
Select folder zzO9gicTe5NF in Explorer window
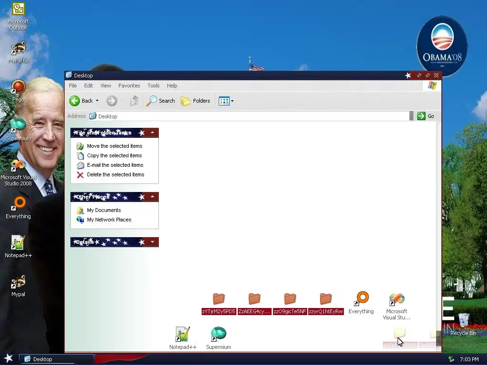tap(290, 303)
